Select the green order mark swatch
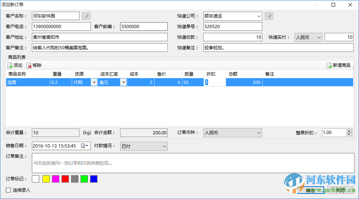 84,179
